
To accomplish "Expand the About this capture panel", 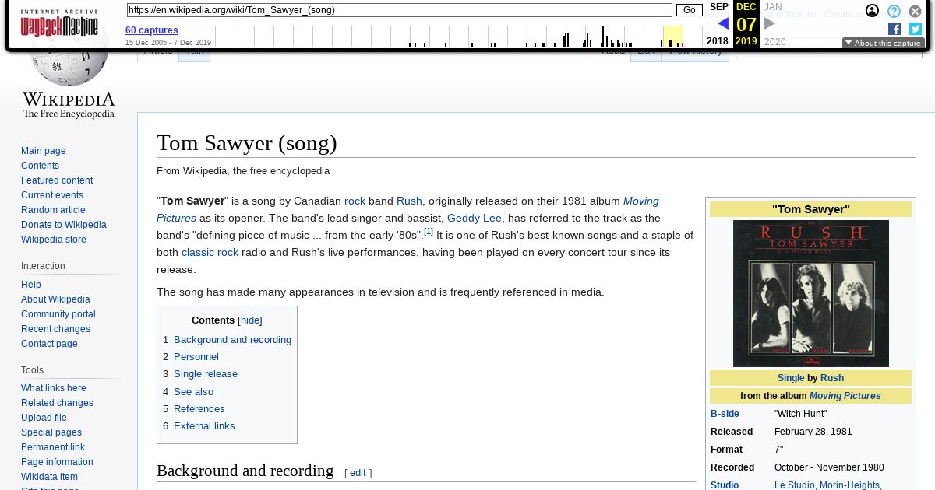I will 883,44.
